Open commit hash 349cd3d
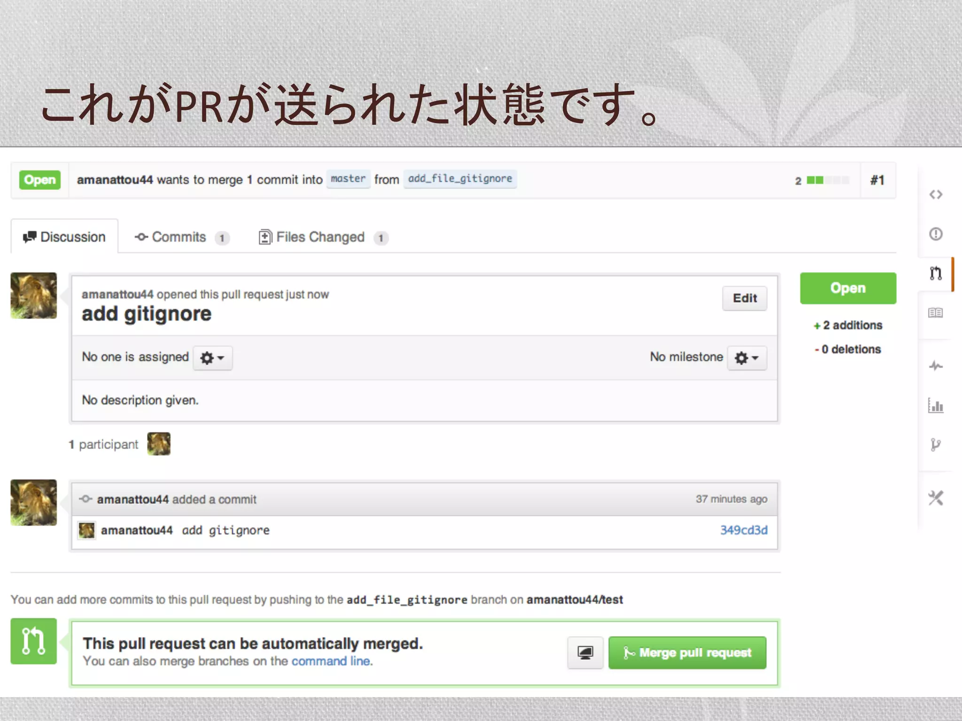The width and height of the screenshot is (962, 721). coord(744,530)
